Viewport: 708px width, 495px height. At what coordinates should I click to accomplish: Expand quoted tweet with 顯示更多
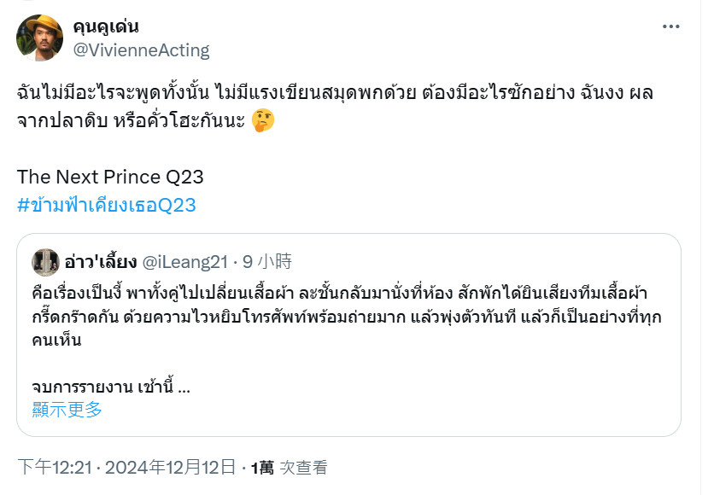[x=67, y=410]
